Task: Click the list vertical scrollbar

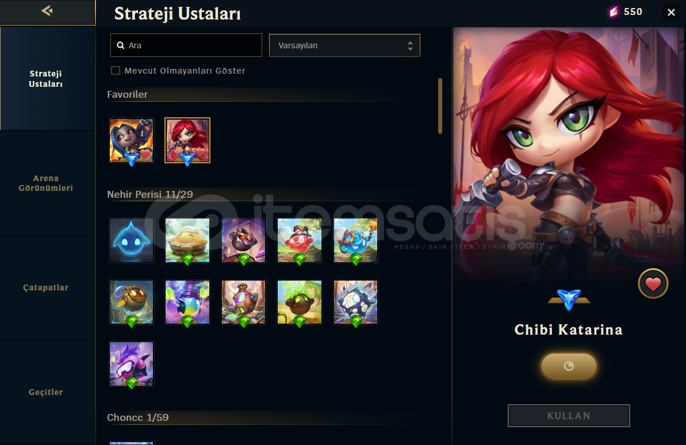Action: [440, 106]
